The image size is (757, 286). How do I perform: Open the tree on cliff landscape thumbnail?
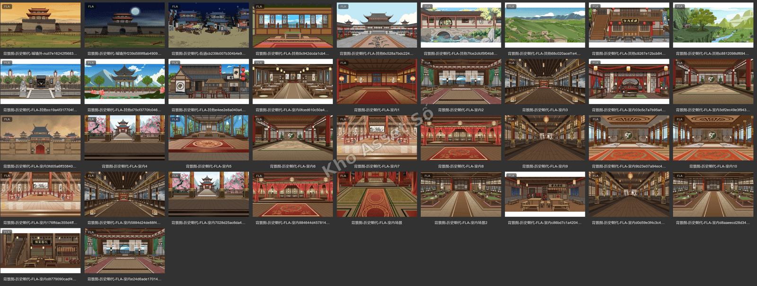[x=713, y=25]
